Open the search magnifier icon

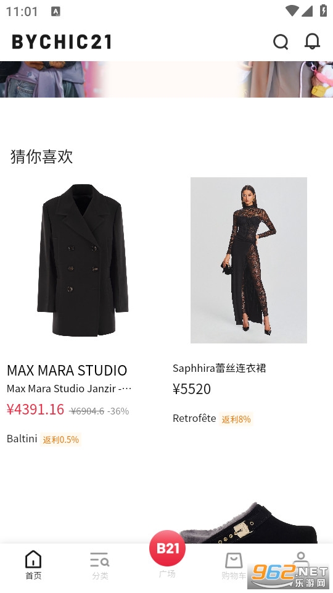coord(281,42)
